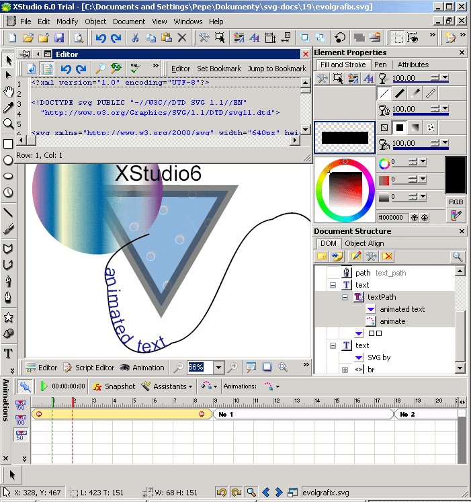This screenshot has width=471, height=502.
Task: Click the Find magnifier icon in Editor toolbar
Action: [101, 68]
